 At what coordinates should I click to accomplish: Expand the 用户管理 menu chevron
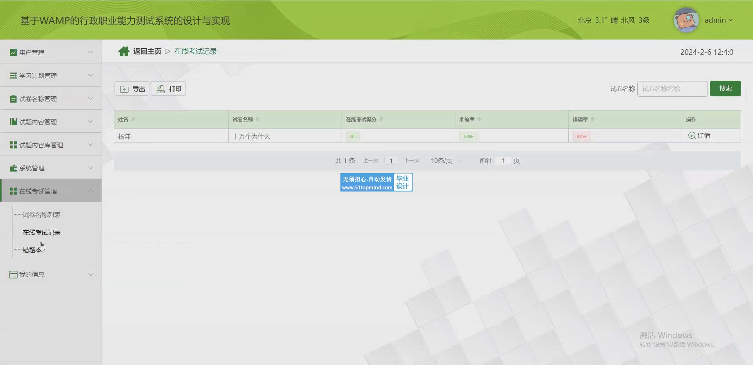pyautogui.click(x=91, y=52)
